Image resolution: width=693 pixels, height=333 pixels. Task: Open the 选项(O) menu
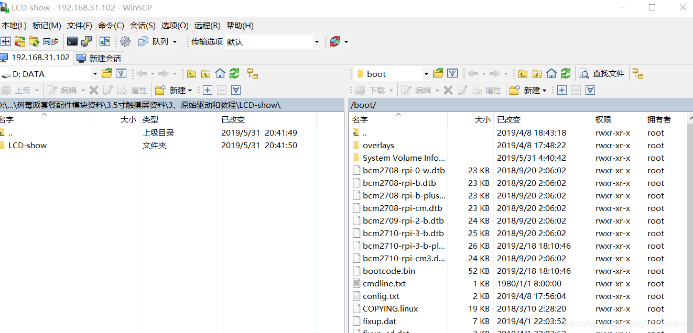coord(175,25)
